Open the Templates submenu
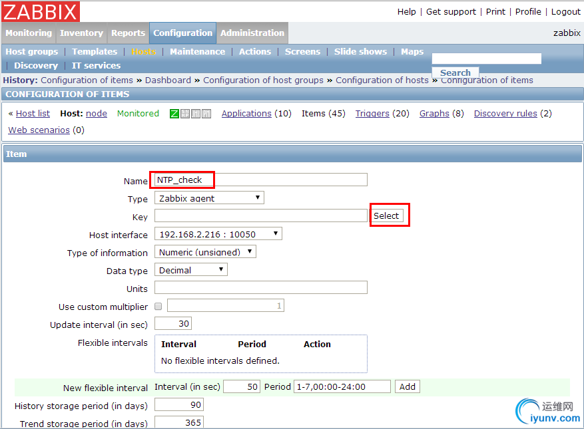Viewport: 584px width, 429px height. coord(95,52)
